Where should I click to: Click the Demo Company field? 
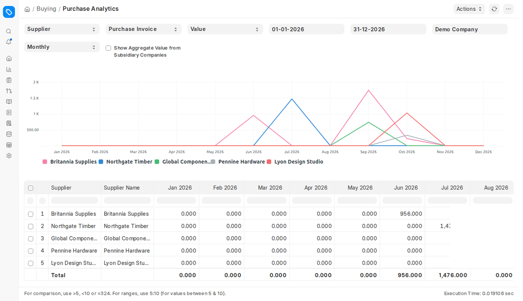point(470,29)
